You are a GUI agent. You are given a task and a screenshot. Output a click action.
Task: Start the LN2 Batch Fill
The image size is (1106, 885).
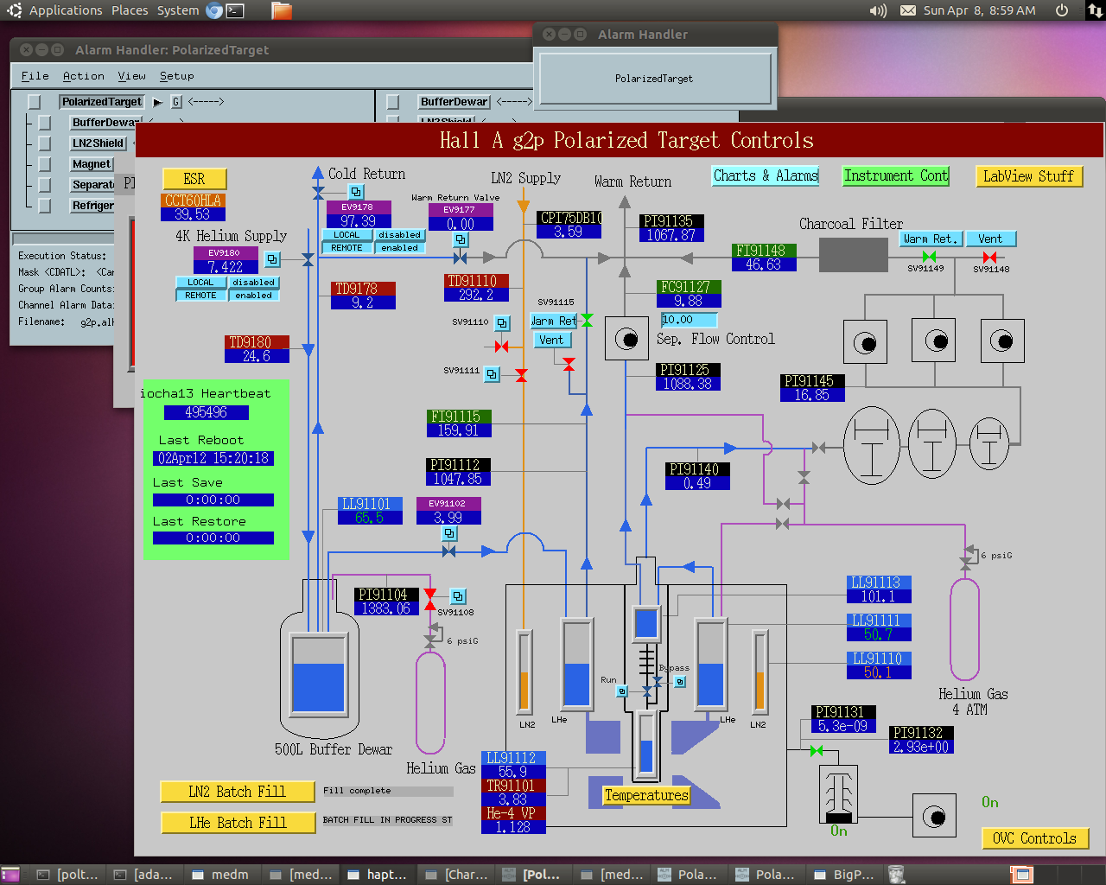tap(238, 792)
